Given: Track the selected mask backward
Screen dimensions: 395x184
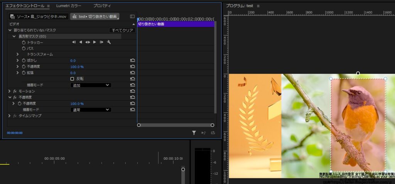Looking at the screenshot, I should (x=81, y=42).
